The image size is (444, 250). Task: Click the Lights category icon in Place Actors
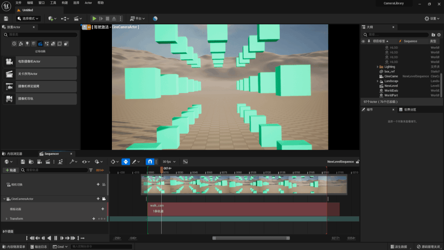tap(27, 44)
